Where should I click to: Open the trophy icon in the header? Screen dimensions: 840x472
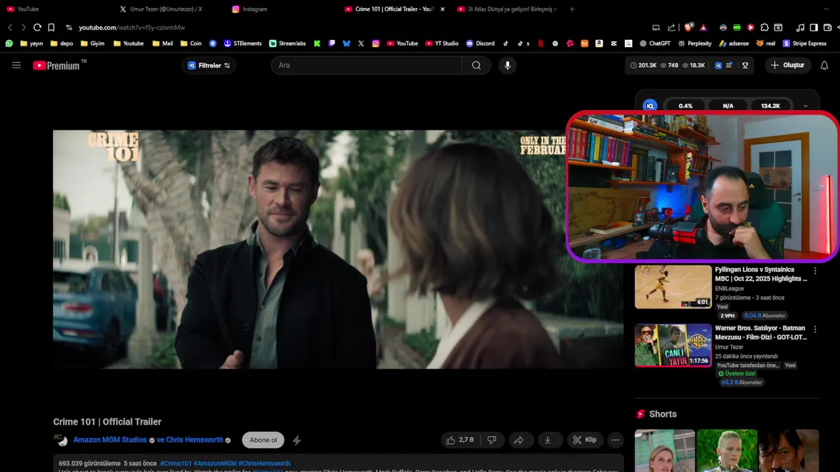point(745,66)
